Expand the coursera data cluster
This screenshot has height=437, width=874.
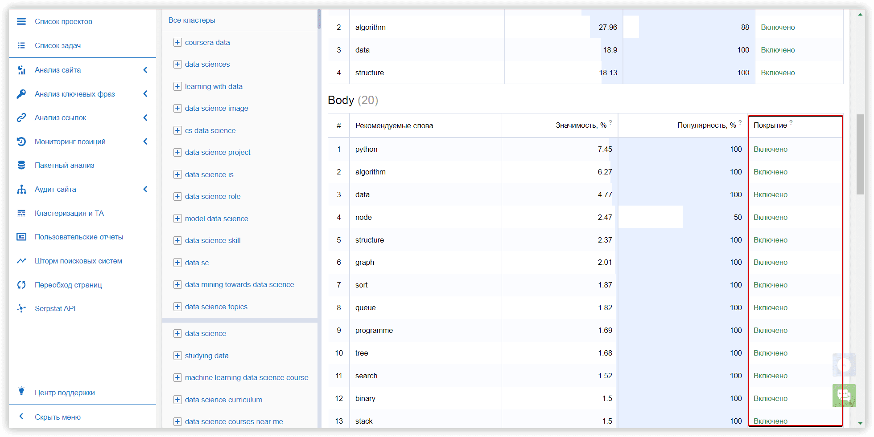pyautogui.click(x=177, y=42)
